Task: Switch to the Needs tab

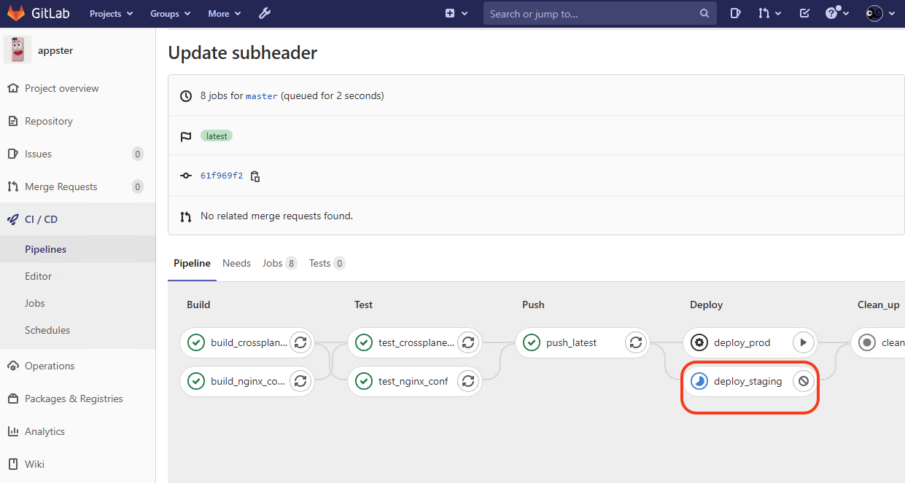Action: point(236,263)
